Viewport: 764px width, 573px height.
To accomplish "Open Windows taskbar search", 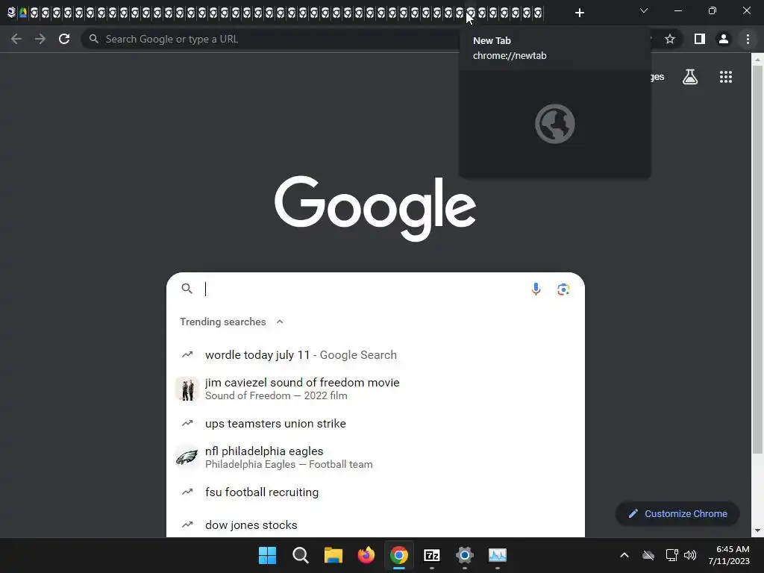I will (300, 555).
